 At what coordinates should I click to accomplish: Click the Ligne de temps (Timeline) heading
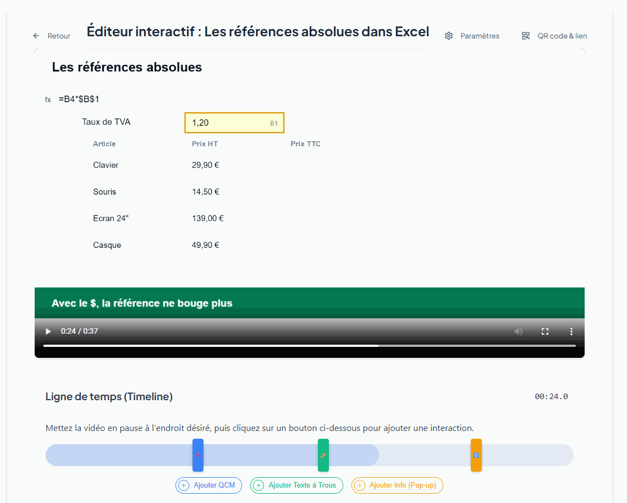coord(109,397)
